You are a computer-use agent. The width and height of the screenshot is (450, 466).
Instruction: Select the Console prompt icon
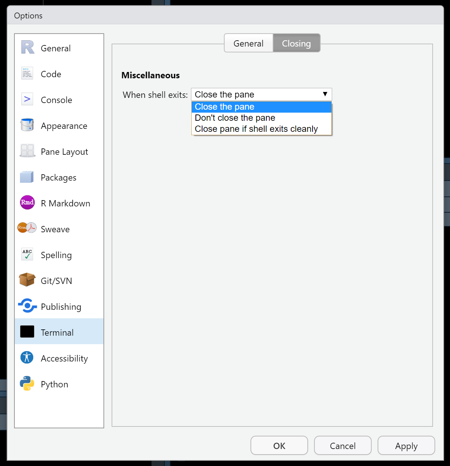pyautogui.click(x=27, y=99)
